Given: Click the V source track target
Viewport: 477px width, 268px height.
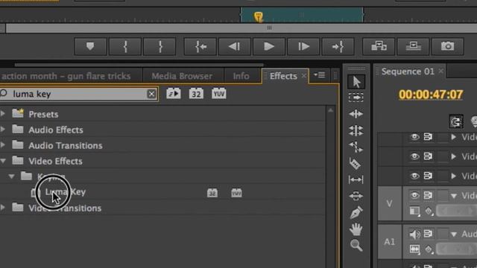Looking at the screenshot, I should [x=389, y=203].
